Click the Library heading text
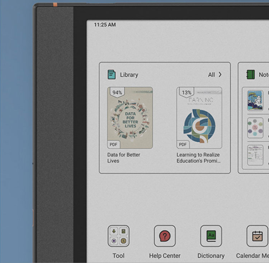269x263 pixels. 129,75
